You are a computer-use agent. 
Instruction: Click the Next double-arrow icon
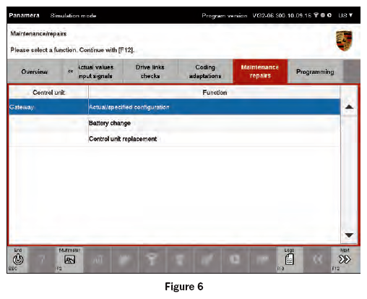345,260
